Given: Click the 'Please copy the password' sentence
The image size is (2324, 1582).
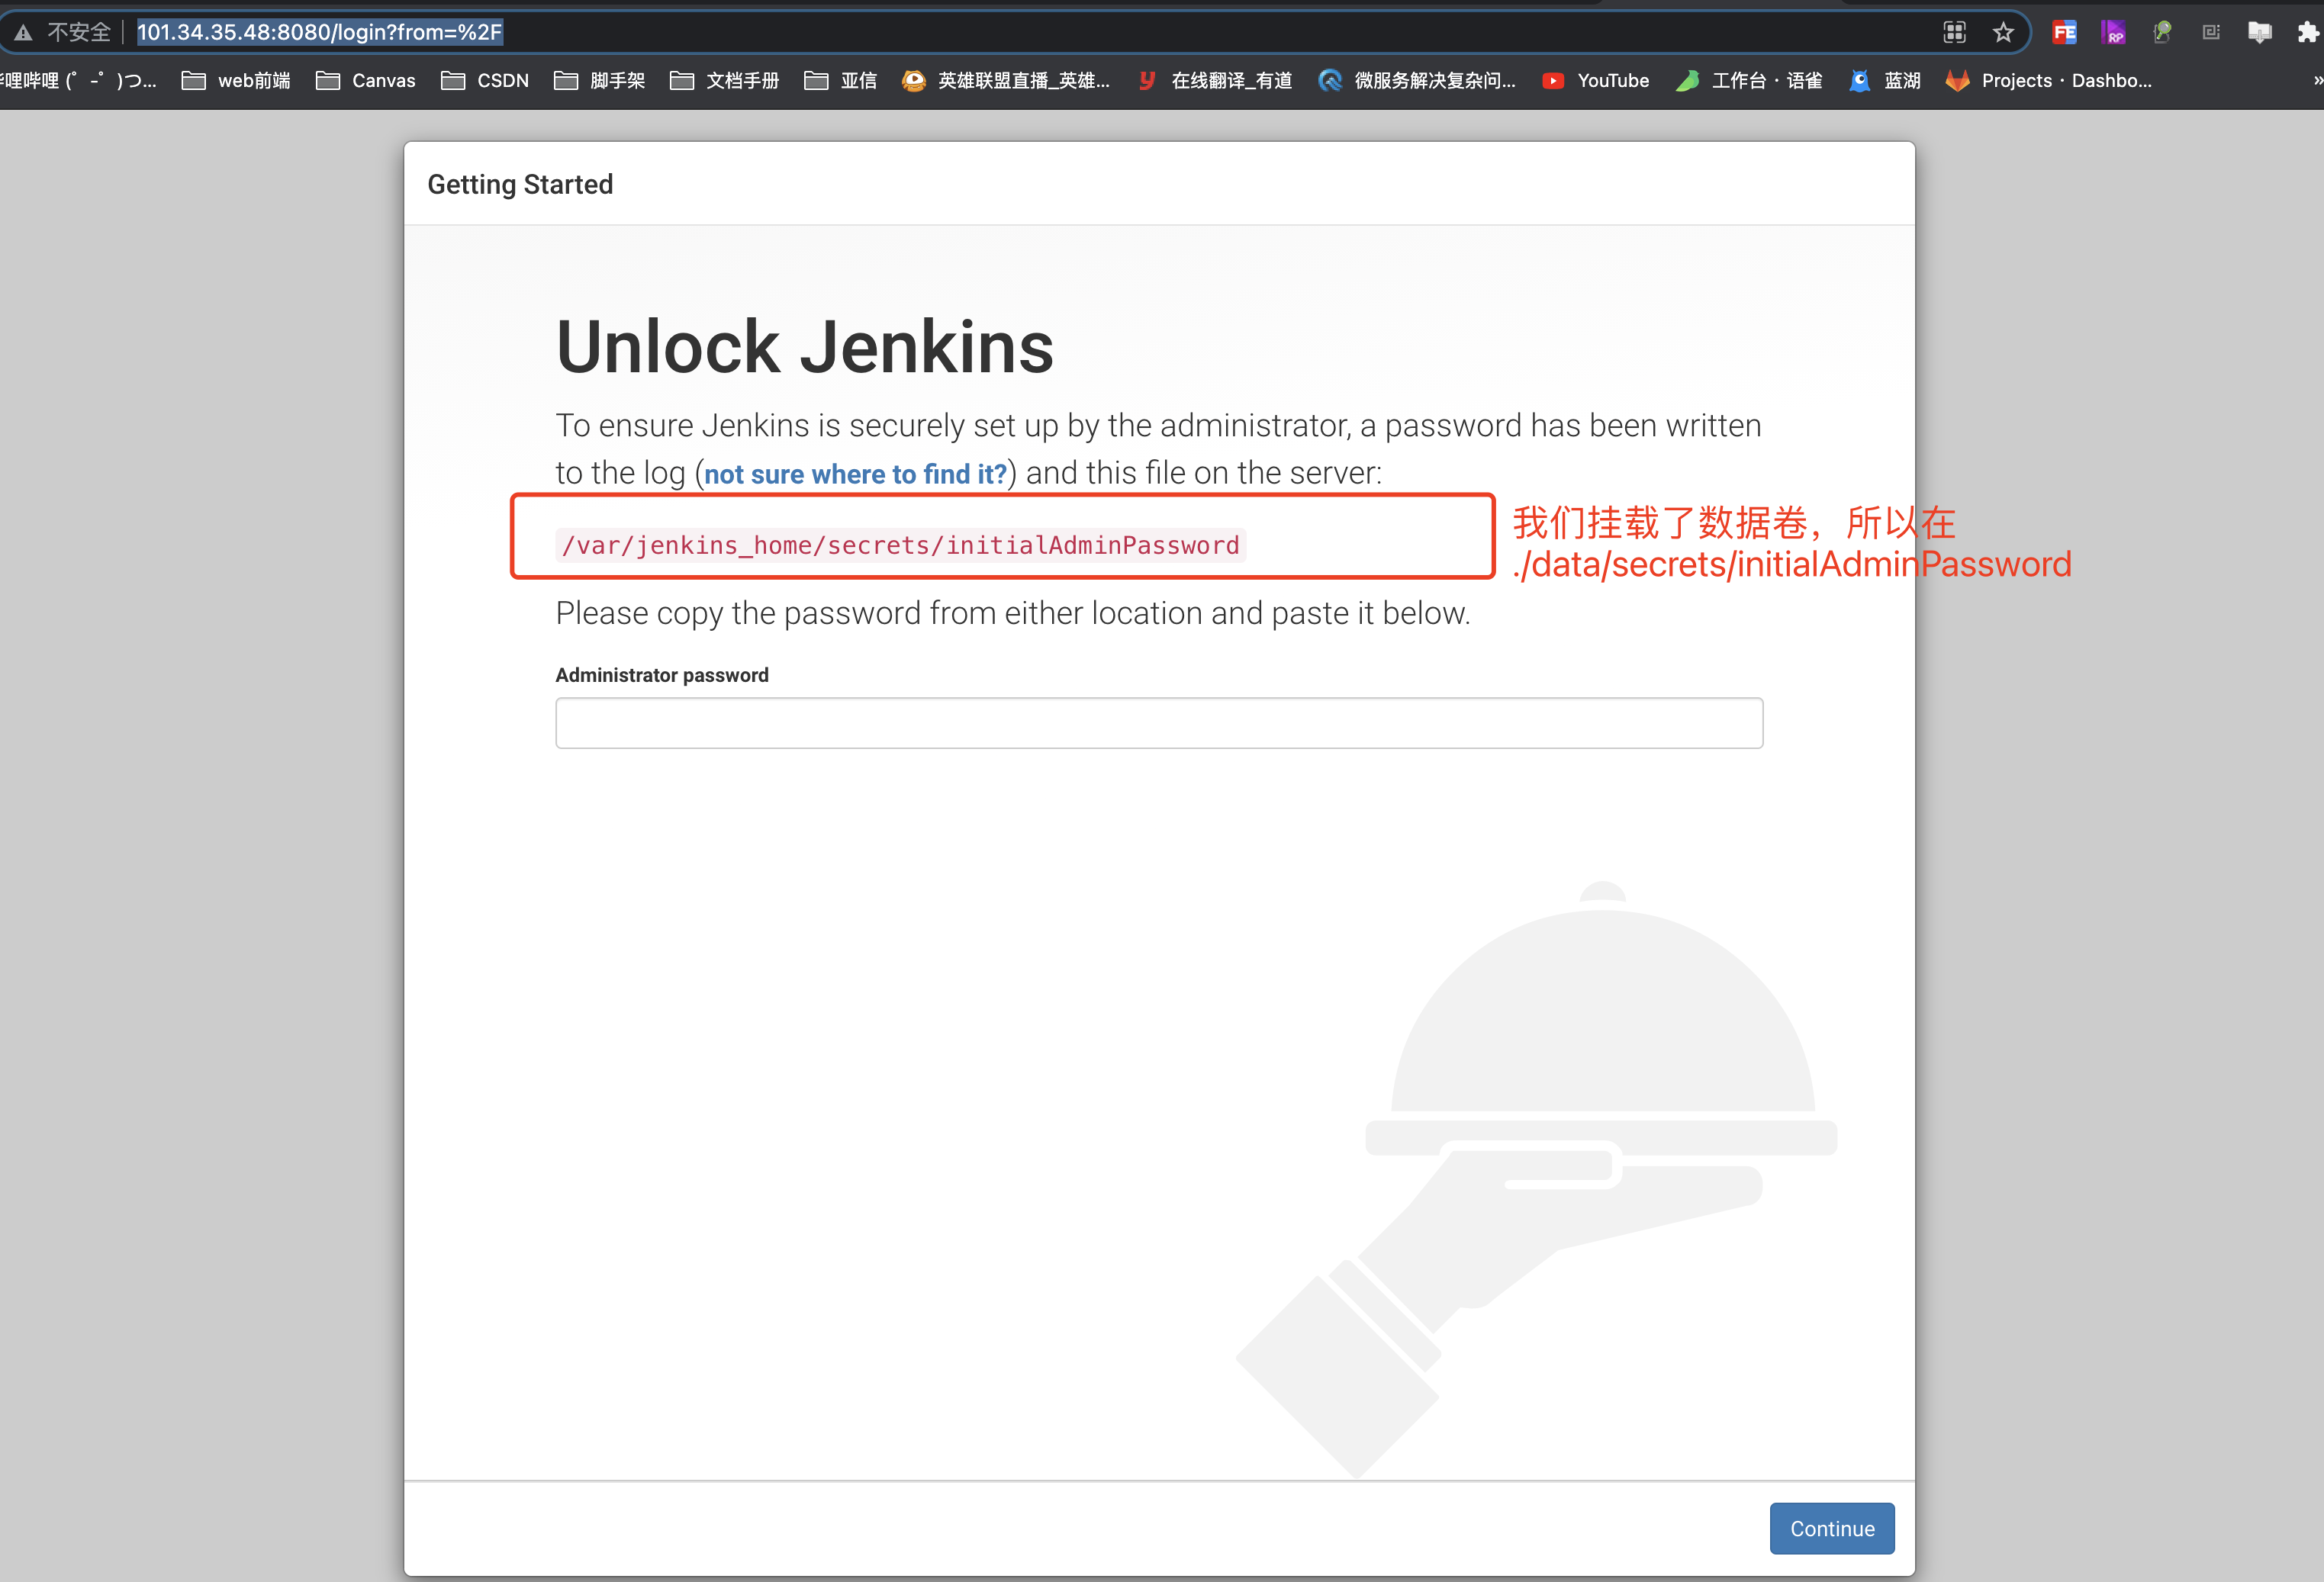Looking at the screenshot, I should 1013,613.
